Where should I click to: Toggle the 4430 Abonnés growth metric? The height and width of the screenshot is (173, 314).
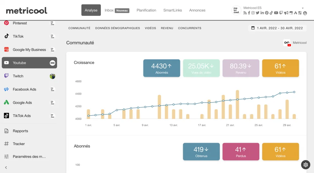click(162, 68)
